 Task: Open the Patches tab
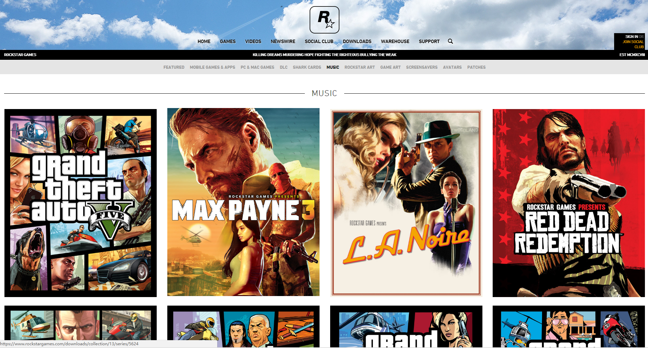coord(476,67)
